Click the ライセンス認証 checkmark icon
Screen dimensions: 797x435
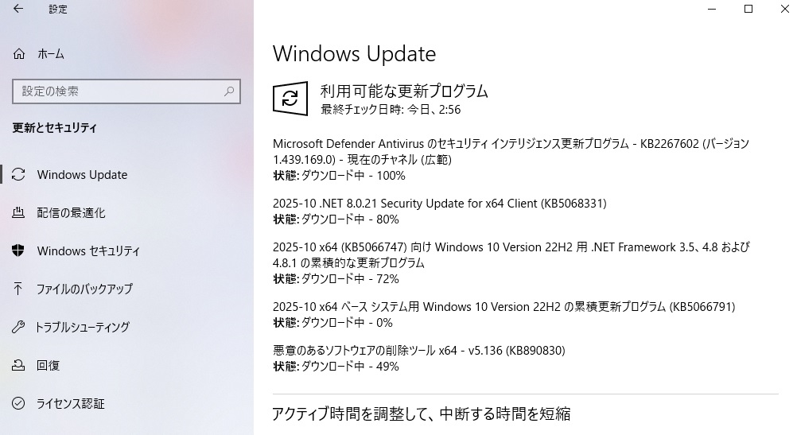click(19, 404)
